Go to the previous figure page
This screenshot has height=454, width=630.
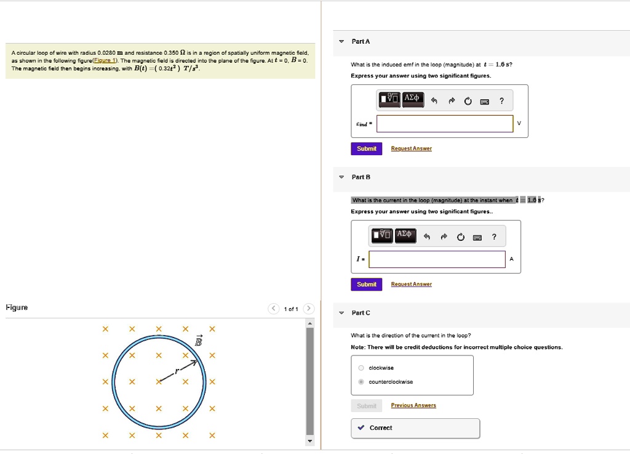pos(273,309)
